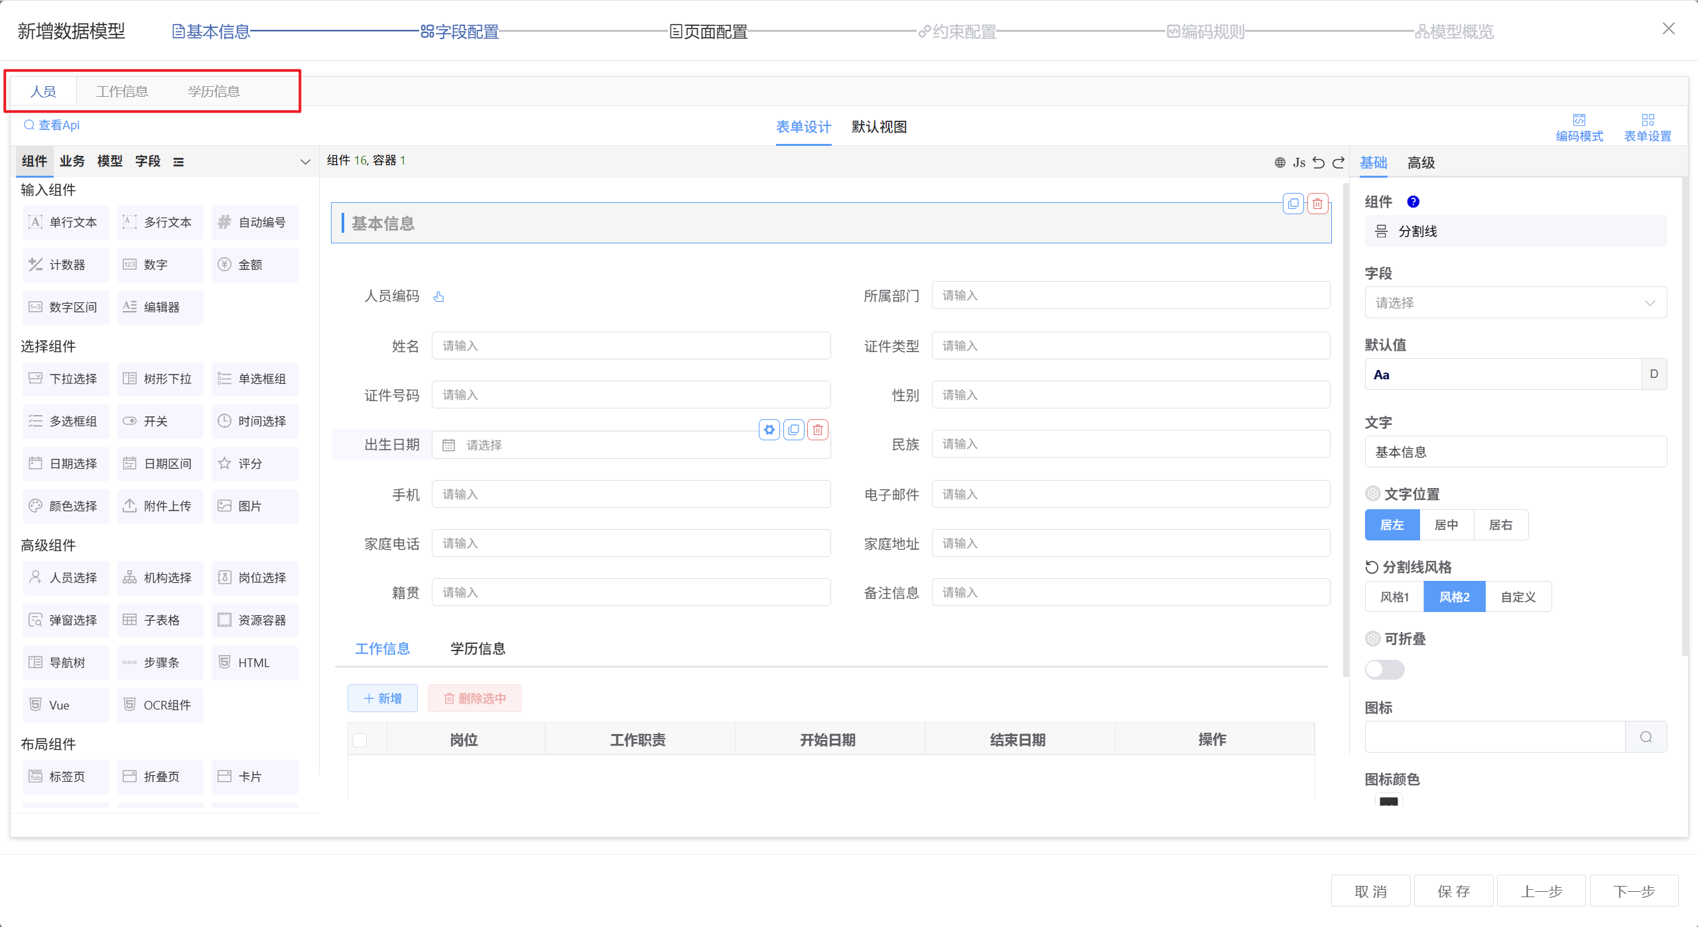
Task: Toggle the 可折叠 switch
Action: coord(1384,669)
